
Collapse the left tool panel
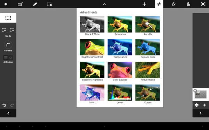[x=8, y=113]
